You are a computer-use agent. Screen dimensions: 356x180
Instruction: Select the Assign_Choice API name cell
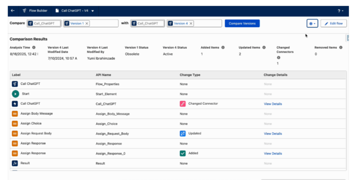click(106, 124)
